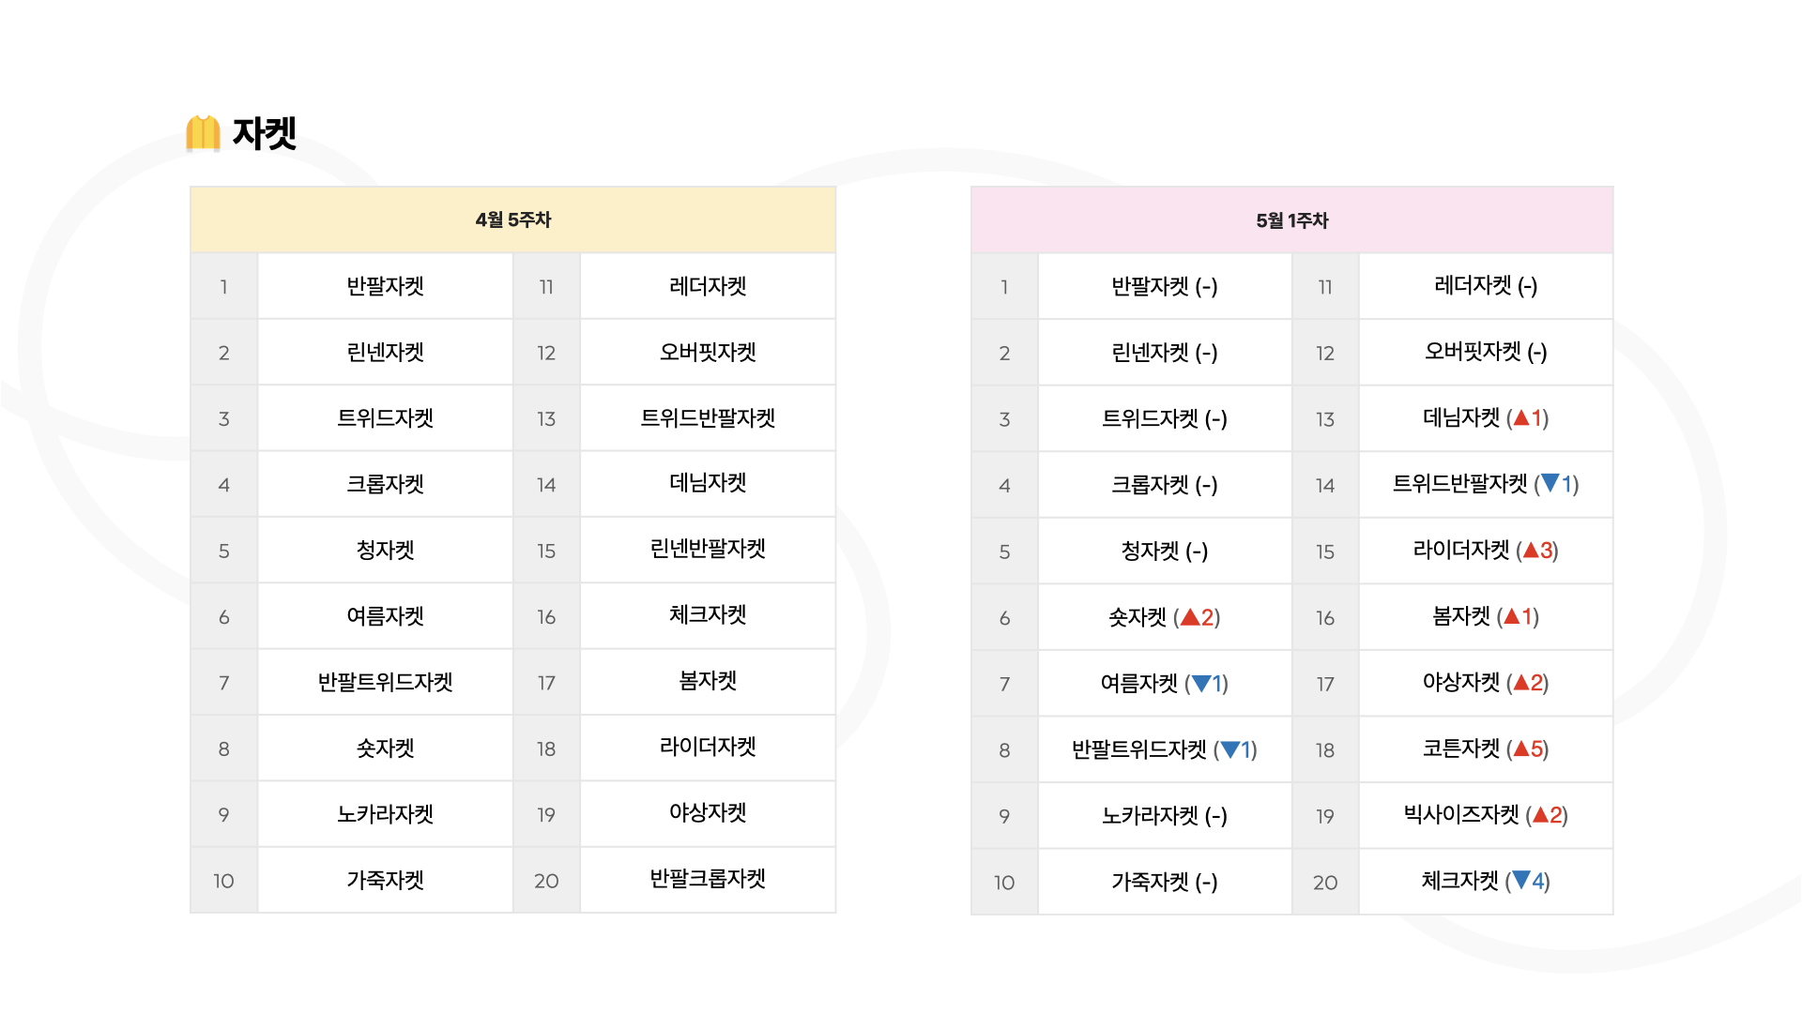Click the red up arrow beside 라이더자켓 (3)
The image size is (1802, 1013).
pos(1530,550)
